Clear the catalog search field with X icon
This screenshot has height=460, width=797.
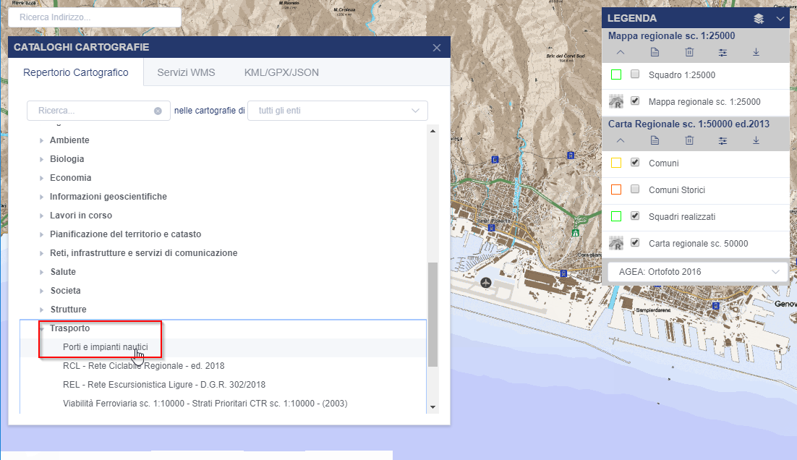pos(158,111)
